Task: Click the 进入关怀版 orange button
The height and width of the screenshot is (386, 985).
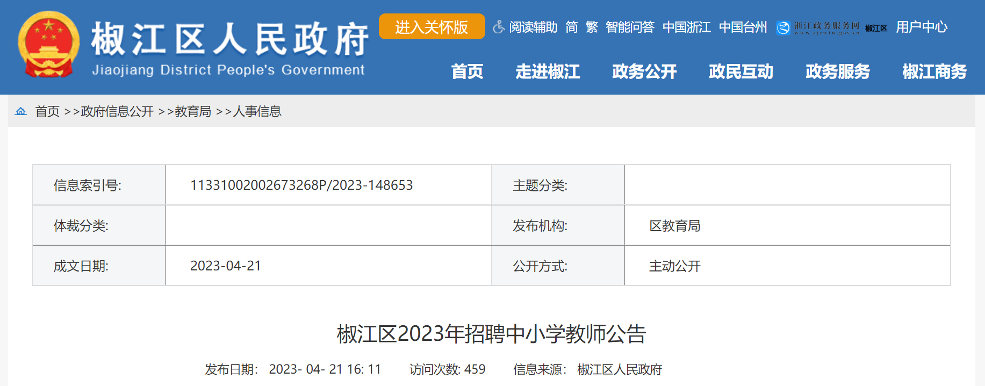Action: click(x=432, y=26)
